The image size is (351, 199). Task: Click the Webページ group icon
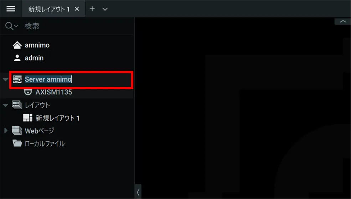pyautogui.click(x=17, y=131)
